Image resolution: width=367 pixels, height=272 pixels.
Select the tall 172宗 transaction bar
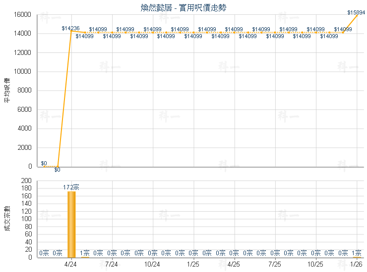click(x=71, y=224)
